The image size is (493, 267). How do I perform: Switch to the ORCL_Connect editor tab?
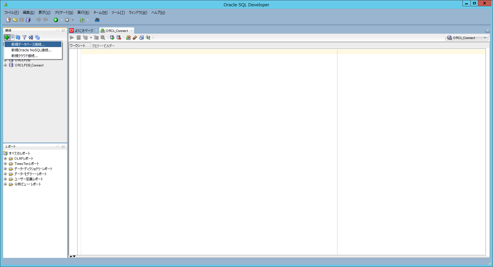(x=117, y=31)
